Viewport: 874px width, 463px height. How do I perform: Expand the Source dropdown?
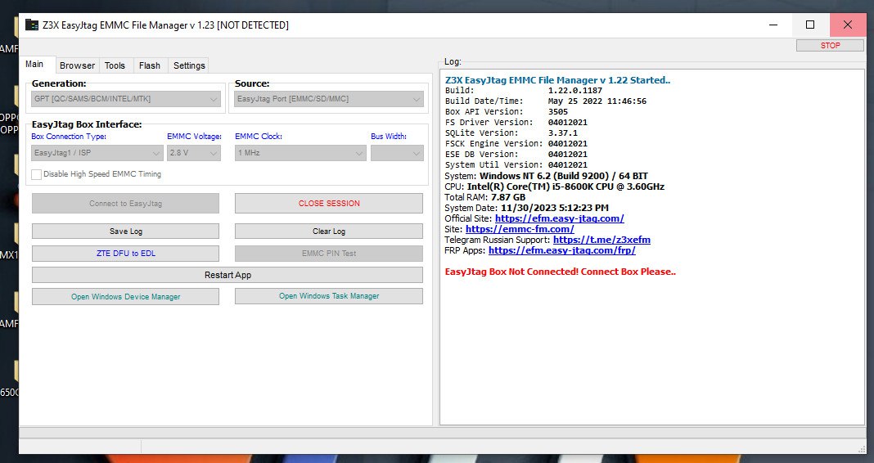[x=329, y=99]
